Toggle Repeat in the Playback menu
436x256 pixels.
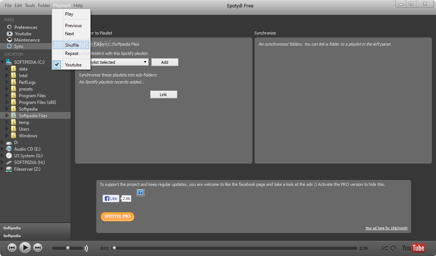[71, 53]
